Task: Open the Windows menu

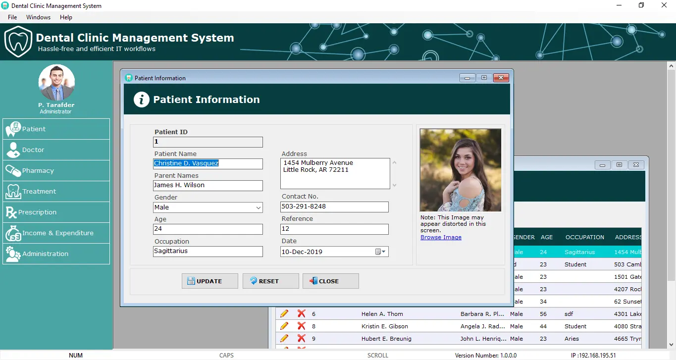Action: click(38, 17)
